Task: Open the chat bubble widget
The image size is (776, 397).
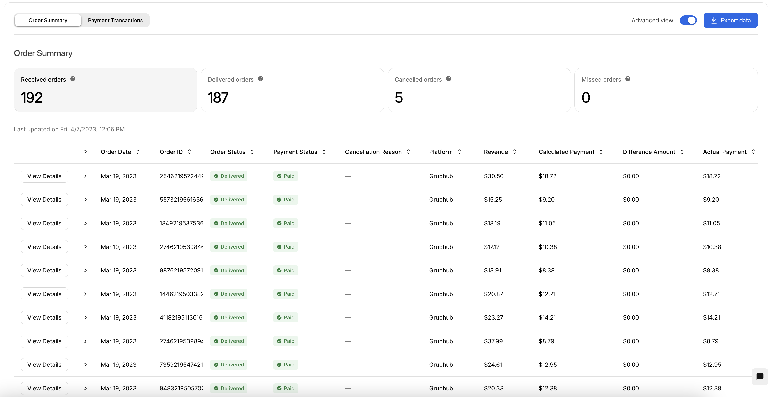Action: click(759, 376)
